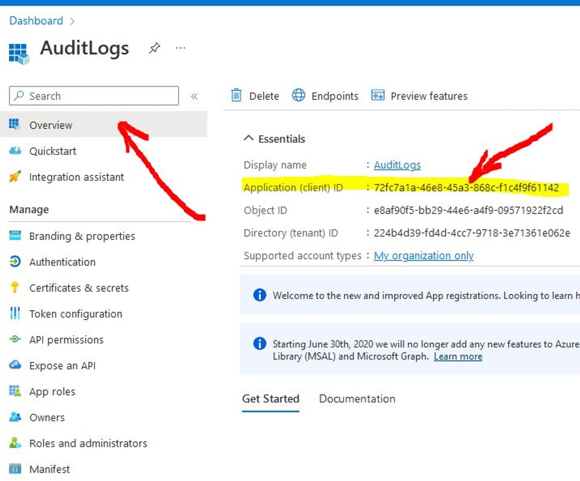Launch Integration assistant via its rocket icon
The height and width of the screenshot is (481, 580).
coord(15,177)
